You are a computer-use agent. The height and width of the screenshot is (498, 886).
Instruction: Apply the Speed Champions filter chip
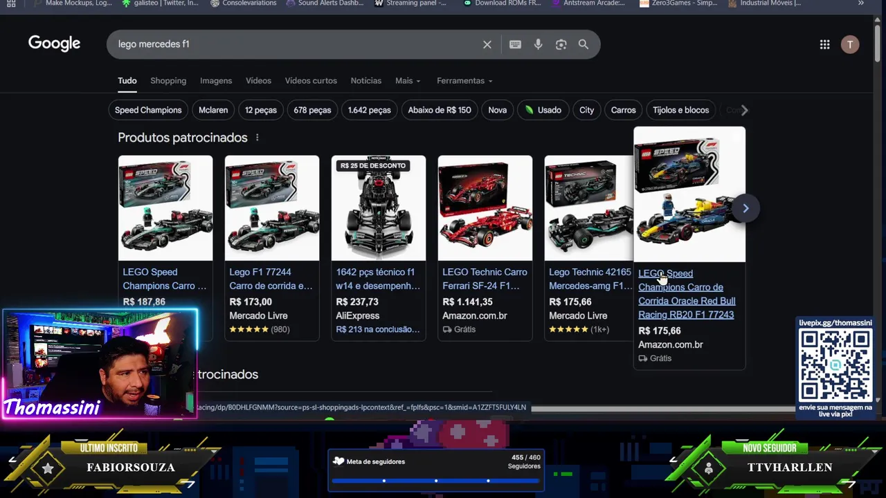148,110
